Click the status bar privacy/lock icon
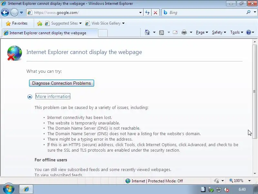The image size is (258, 194). [x=216, y=181]
